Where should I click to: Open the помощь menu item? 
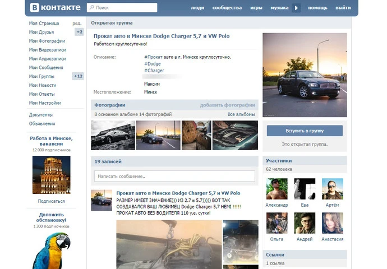pyautogui.click(x=317, y=8)
